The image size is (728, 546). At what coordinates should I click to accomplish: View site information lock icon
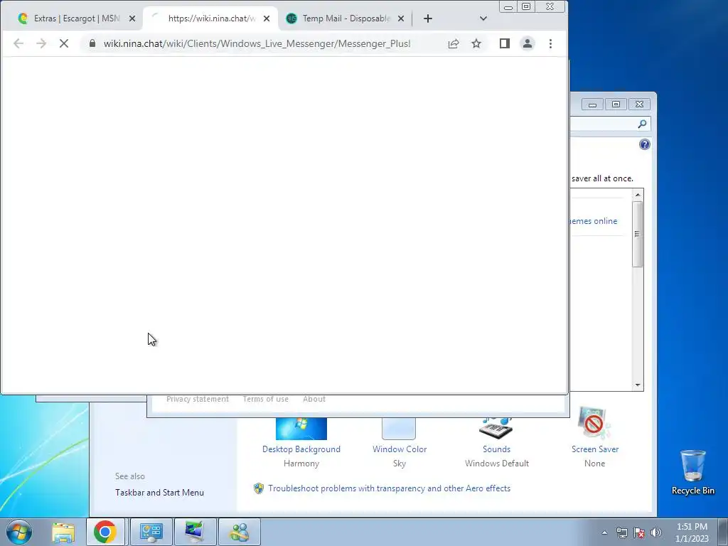click(92, 43)
